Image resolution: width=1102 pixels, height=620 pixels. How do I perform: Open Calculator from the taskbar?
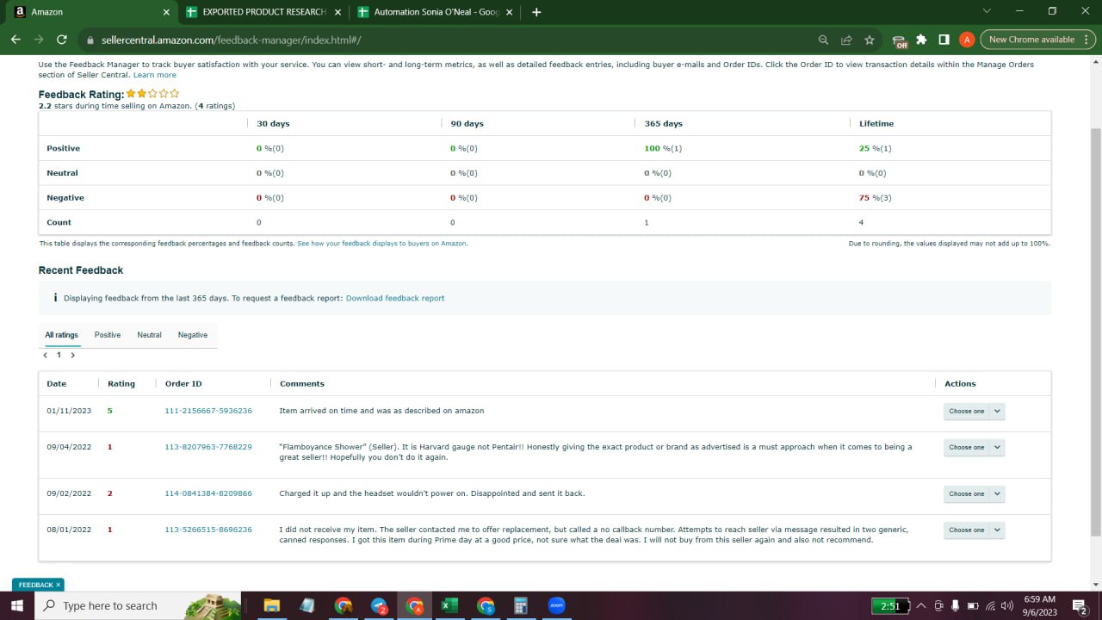pyautogui.click(x=520, y=605)
